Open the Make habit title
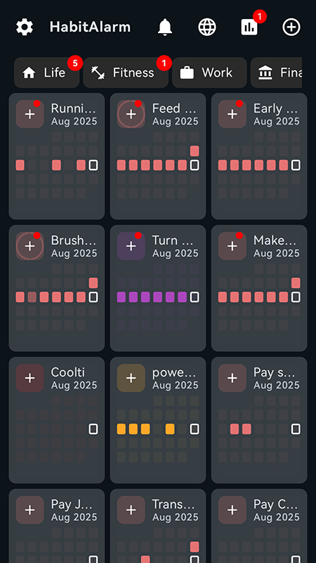 coord(275,240)
